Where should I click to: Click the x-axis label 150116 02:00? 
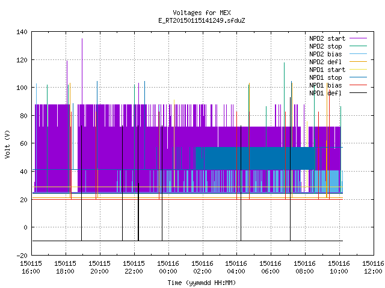point(202,268)
